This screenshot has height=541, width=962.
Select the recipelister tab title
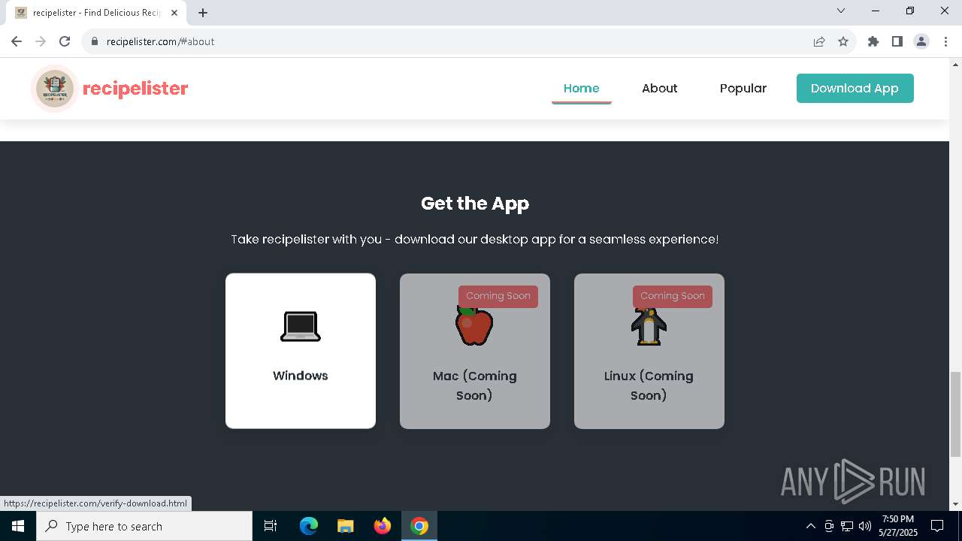point(96,13)
